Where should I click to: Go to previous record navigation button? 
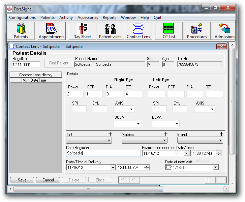134,180
